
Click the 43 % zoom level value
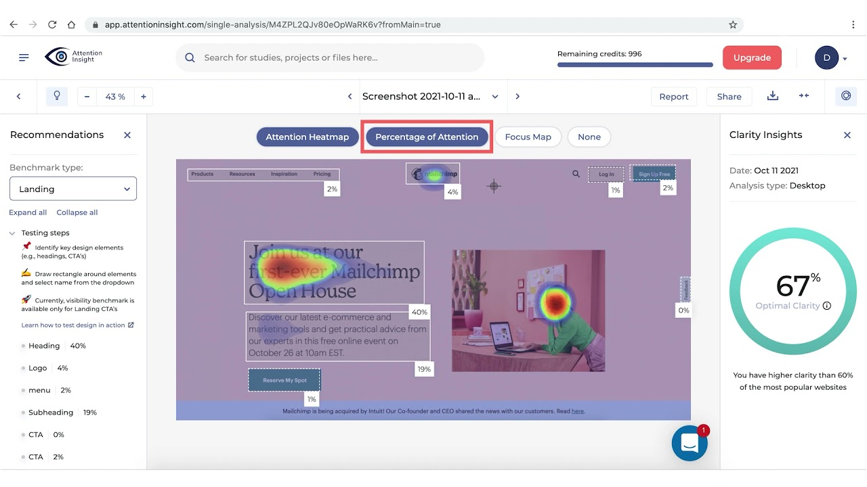pos(115,97)
